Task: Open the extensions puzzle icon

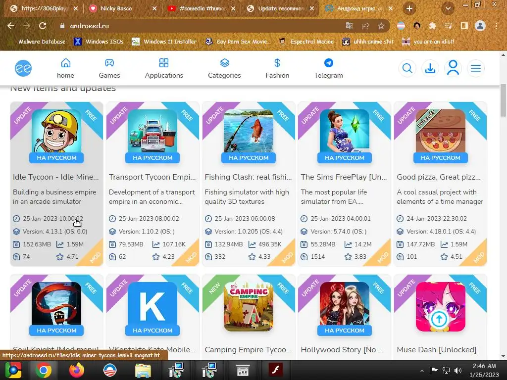Action: [432, 26]
